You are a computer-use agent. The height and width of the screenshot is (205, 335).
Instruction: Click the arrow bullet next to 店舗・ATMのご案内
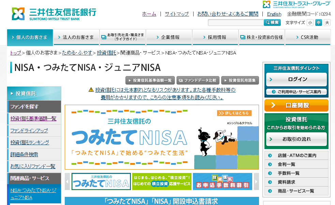pyautogui.click(x=270, y=156)
